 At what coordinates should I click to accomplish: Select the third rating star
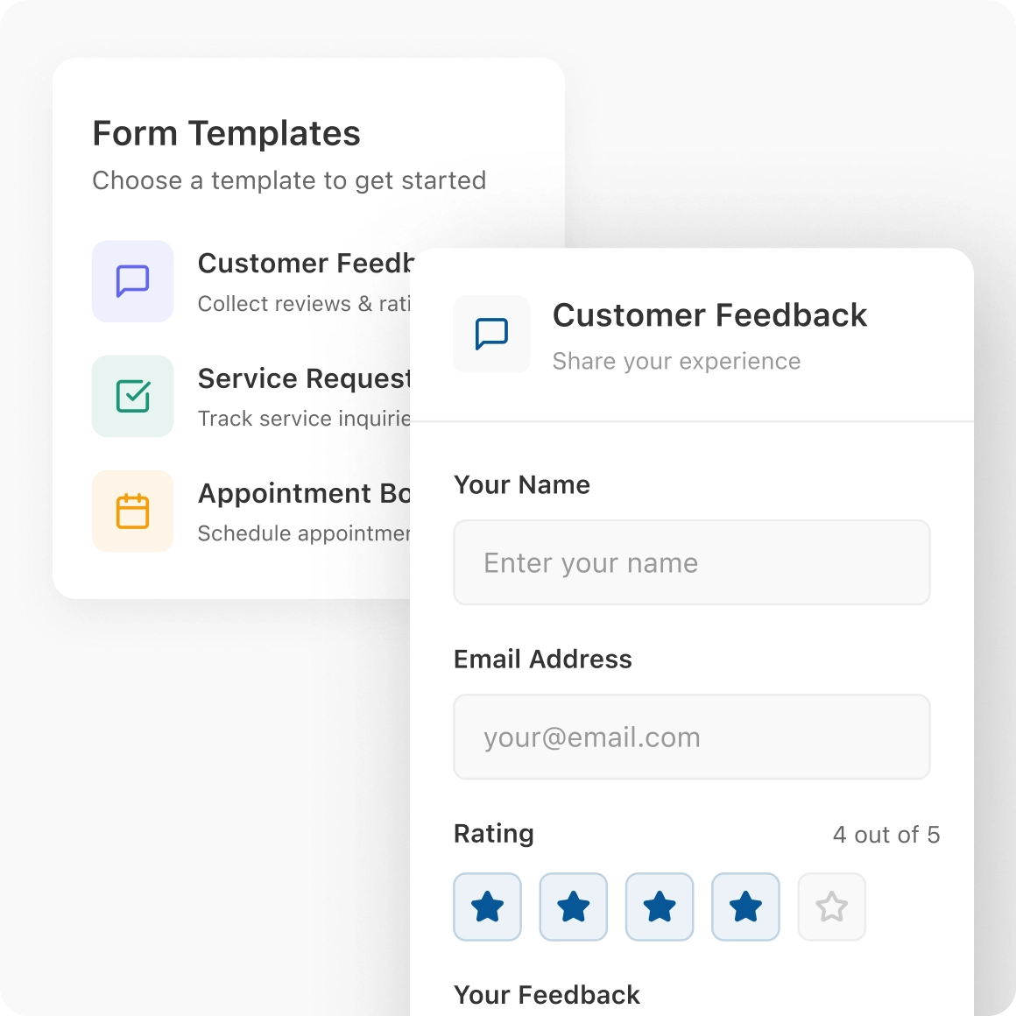pyautogui.click(x=660, y=907)
